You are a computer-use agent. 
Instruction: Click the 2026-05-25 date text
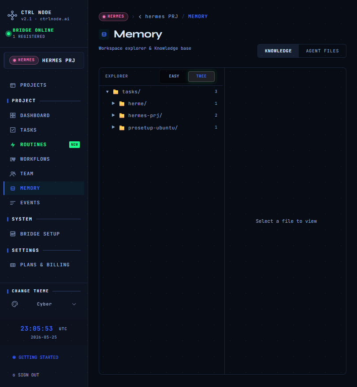pyautogui.click(x=44, y=337)
